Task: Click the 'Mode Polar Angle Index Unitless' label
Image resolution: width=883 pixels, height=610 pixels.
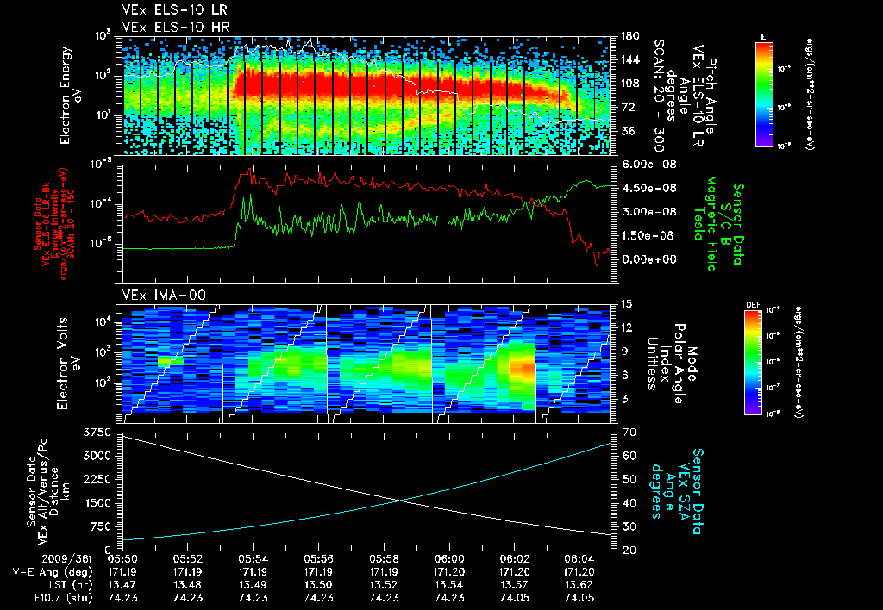Action: click(671, 364)
